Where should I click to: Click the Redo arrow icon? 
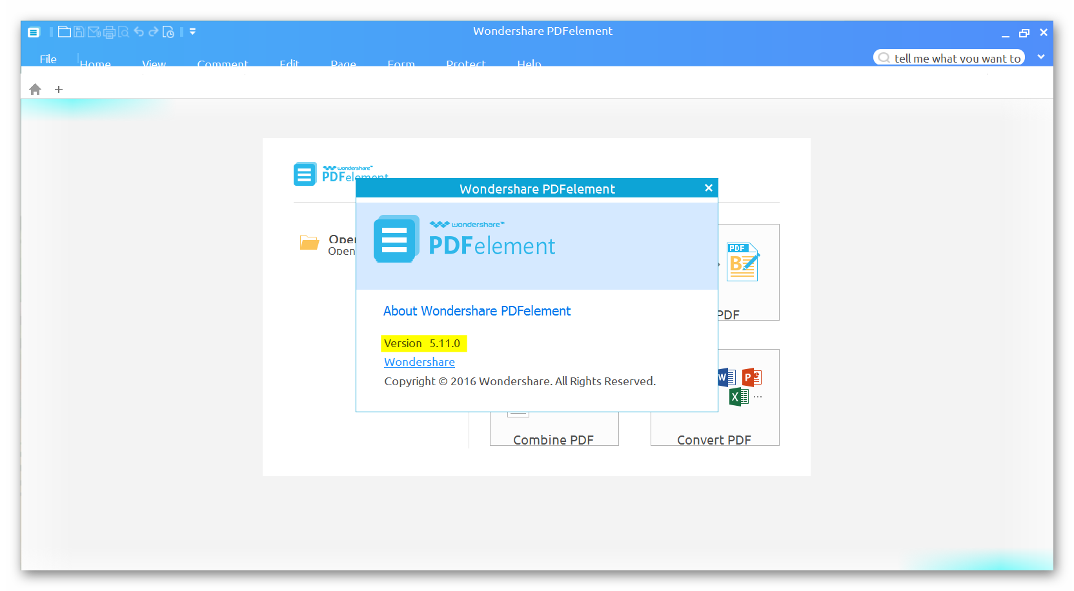pos(154,31)
